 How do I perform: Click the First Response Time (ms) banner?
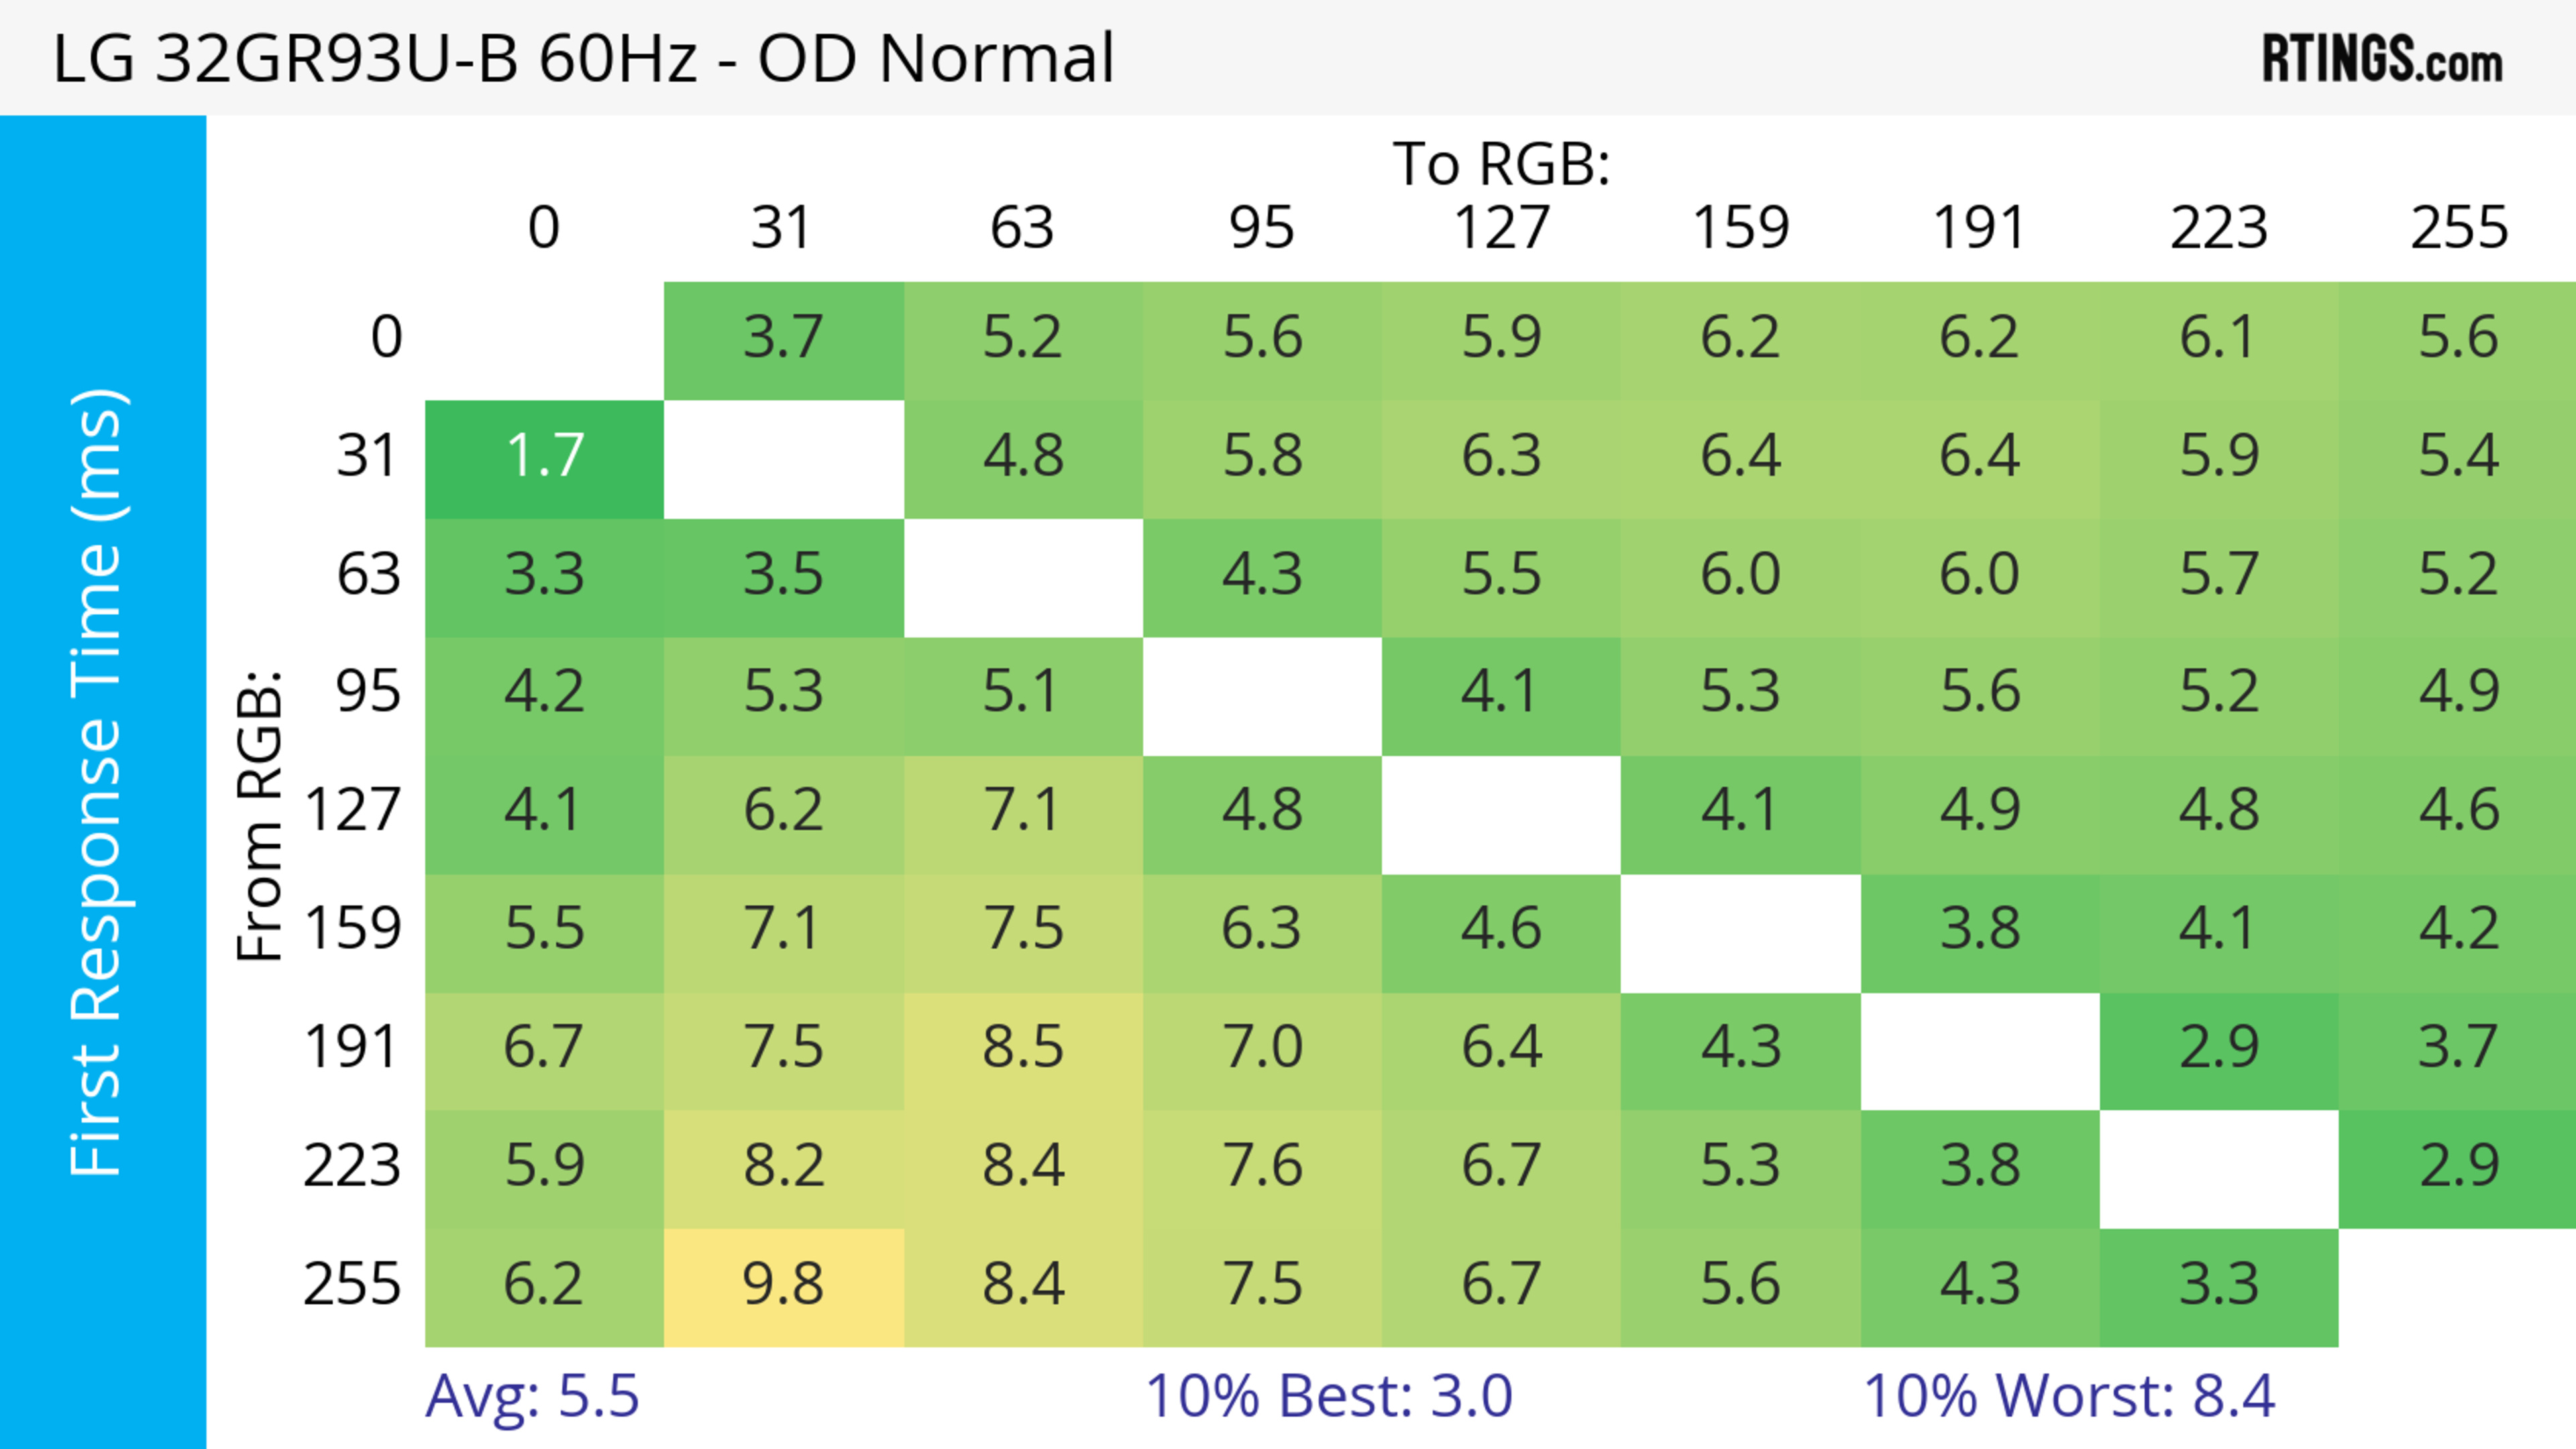(x=98, y=783)
